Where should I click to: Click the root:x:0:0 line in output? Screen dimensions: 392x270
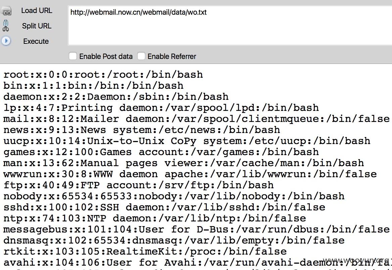click(103, 75)
